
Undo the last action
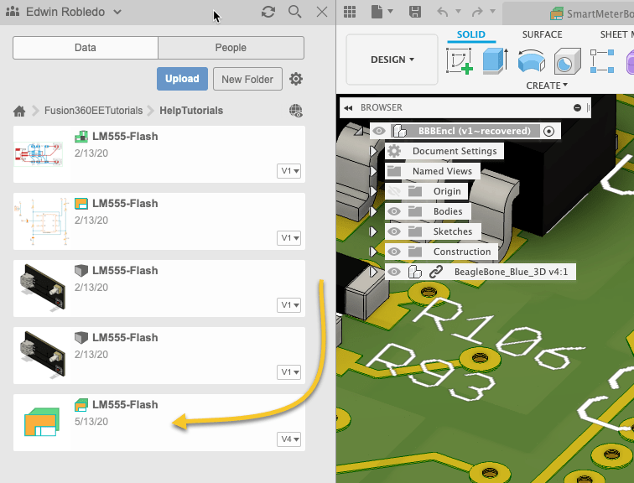[442, 12]
